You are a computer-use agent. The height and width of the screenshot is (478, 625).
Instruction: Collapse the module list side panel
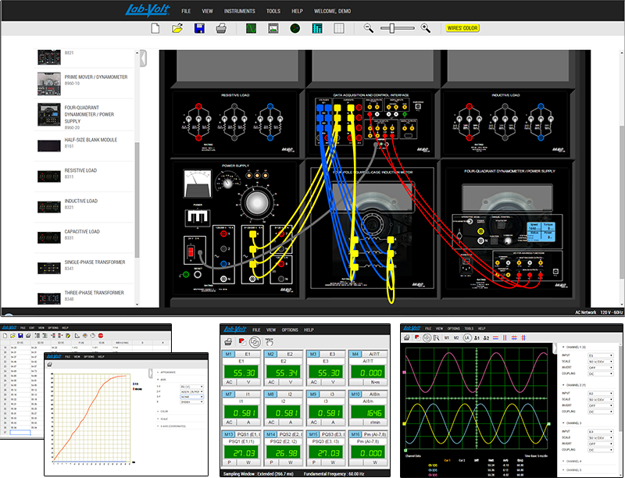point(144,58)
